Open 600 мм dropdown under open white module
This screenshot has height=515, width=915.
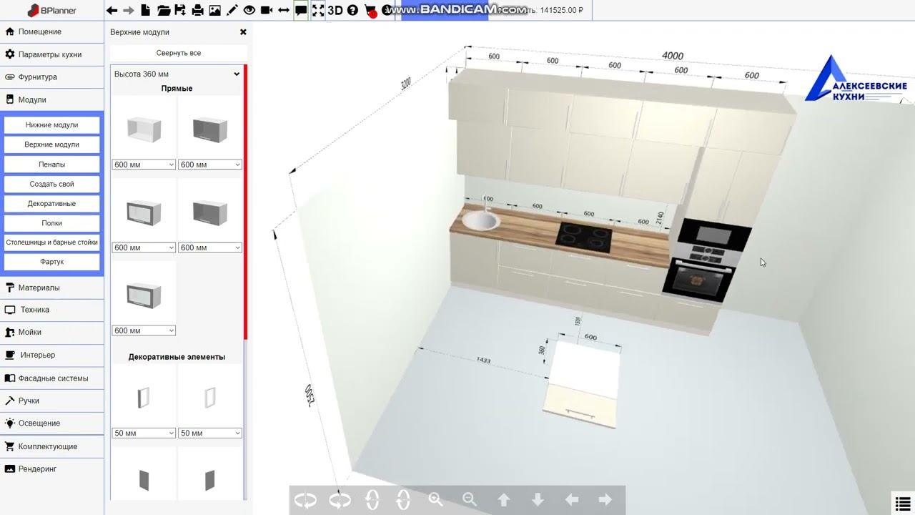[x=144, y=165]
